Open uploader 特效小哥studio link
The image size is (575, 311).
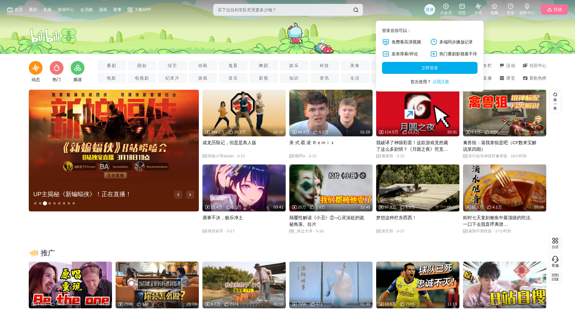(221, 156)
